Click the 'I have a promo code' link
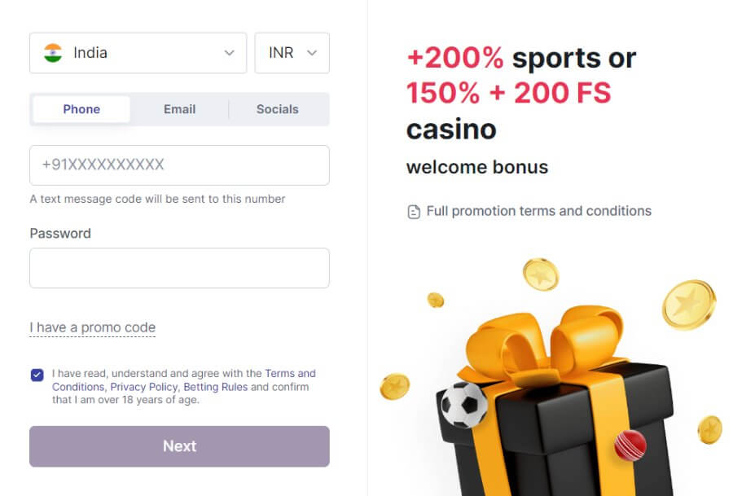733x496 pixels. click(x=92, y=328)
